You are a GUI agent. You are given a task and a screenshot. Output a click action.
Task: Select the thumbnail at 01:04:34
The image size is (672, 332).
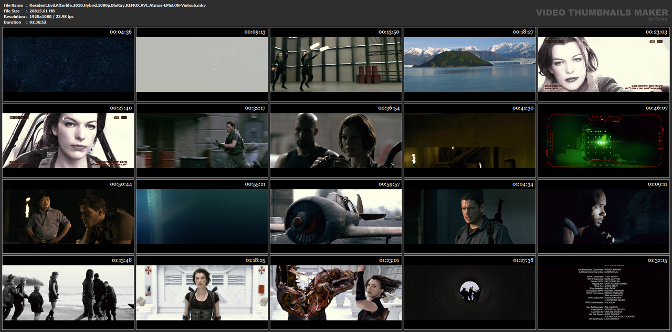pyautogui.click(x=470, y=216)
